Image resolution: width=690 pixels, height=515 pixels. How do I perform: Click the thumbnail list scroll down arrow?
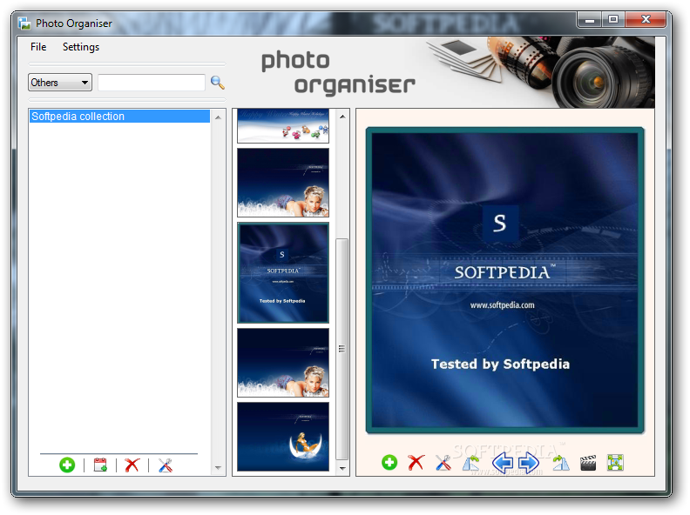pos(342,468)
